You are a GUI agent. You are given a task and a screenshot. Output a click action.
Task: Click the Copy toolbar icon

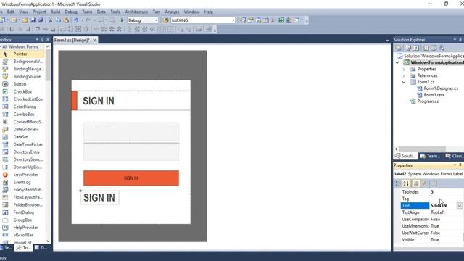point(58,20)
